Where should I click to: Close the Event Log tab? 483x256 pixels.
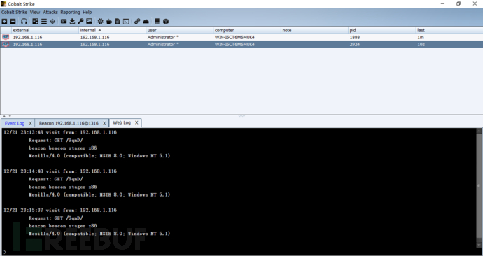[x=31, y=123]
